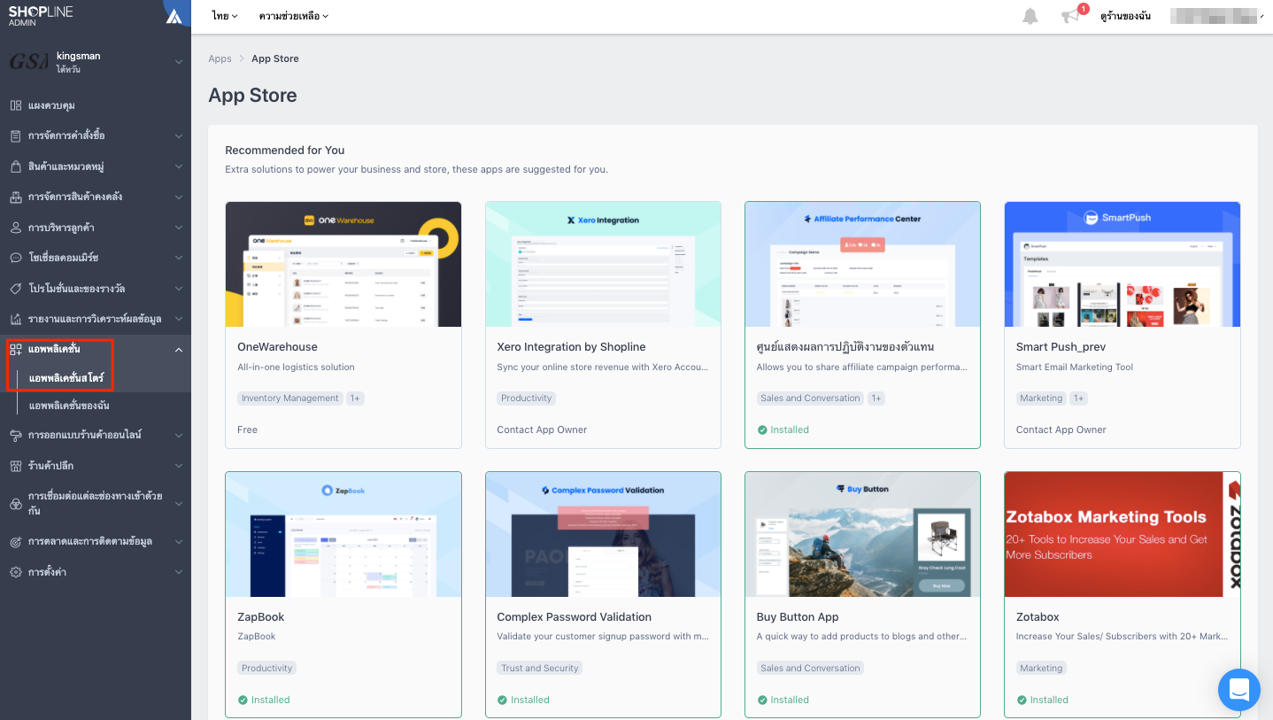Expand ร้านค้าปลีก menu chevron
Screen dimensions: 1273x720
click(x=179, y=466)
